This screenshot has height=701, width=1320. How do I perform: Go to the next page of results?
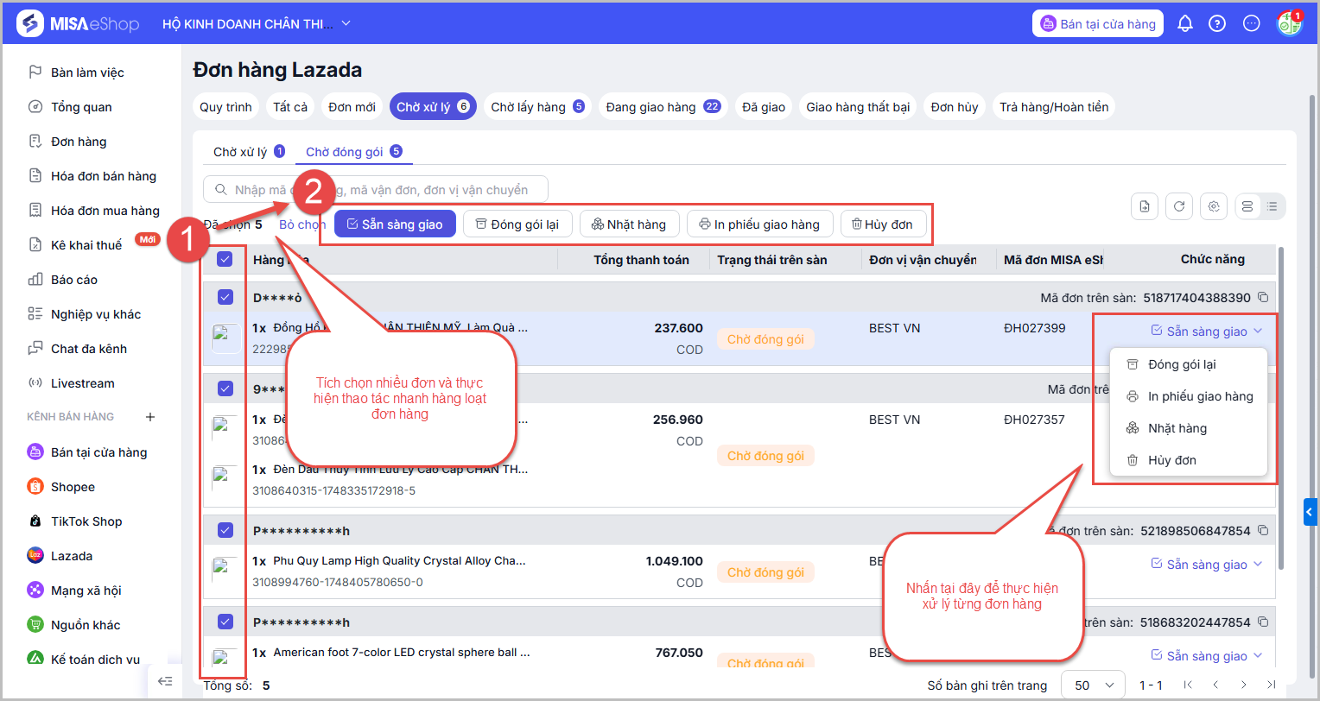pos(1243,685)
